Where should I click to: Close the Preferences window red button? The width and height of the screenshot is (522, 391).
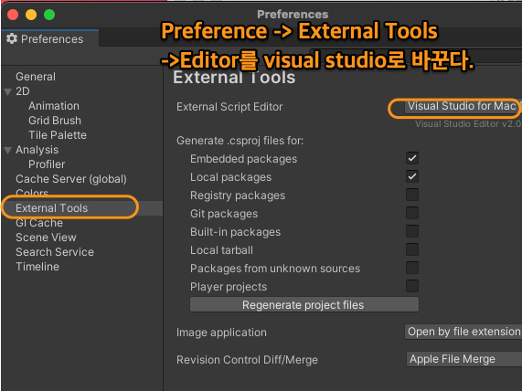(x=13, y=15)
